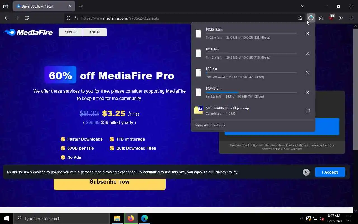Image resolution: width=358 pixels, height=224 pixels.
Task: Click the LOG IN button
Action: tap(95, 32)
